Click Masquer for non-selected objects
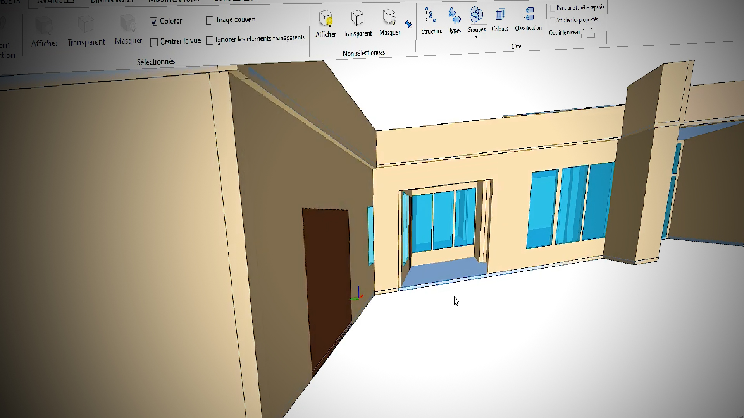Image resolution: width=744 pixels, height=418 pixels. click(389, 22)
